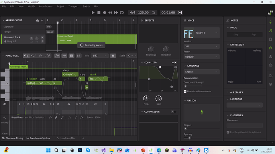Click the loop playback icon
Image resolution: width=275 pixels, height=154 pixels.
pyautogui.click(x=122, y=13)
